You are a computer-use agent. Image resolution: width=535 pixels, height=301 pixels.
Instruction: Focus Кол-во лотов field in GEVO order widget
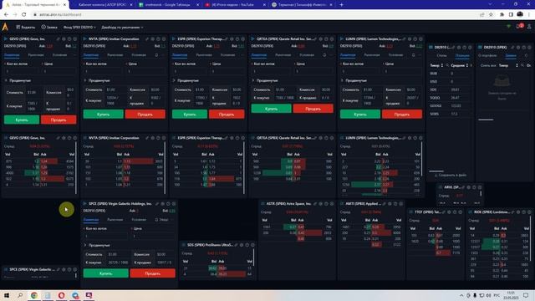(22, 71)
